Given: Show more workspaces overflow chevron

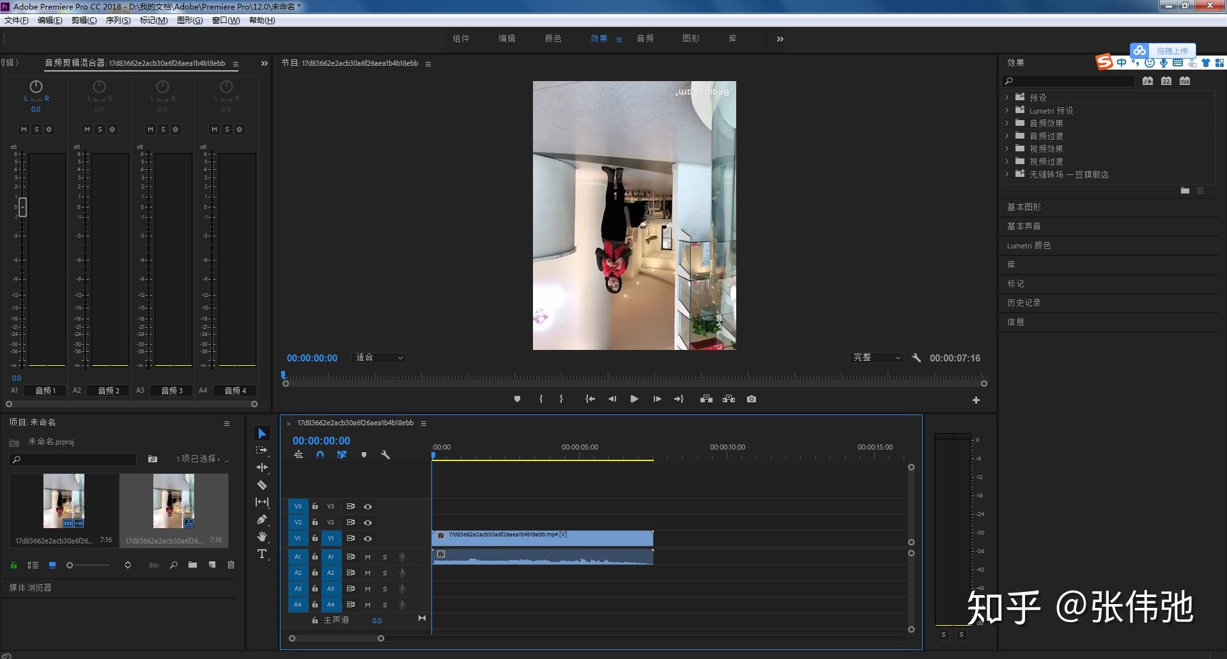Looking at the screenshot, I should [x=780, y=39].
